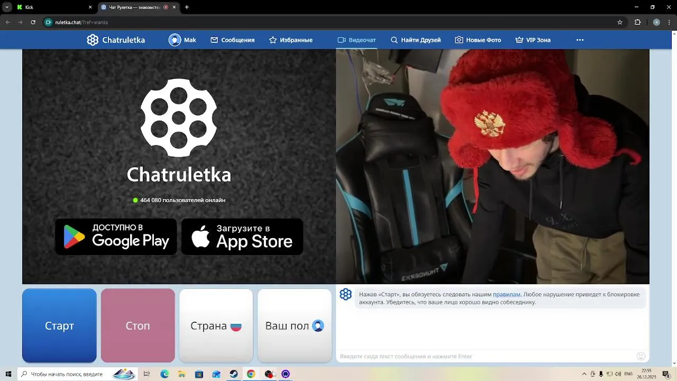Show hidden system tray icons
The width and height of the screenshot is (677, 381).
point(584,374)
